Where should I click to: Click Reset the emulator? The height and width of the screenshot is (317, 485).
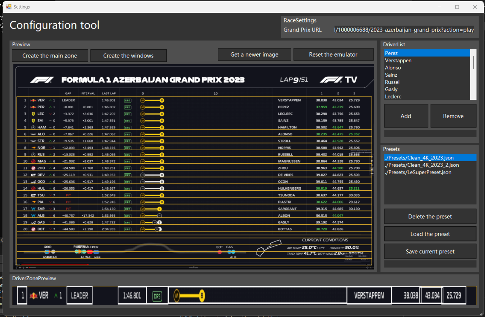(x=333, y=54)
